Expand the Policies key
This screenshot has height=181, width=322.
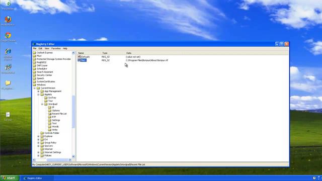38,155
